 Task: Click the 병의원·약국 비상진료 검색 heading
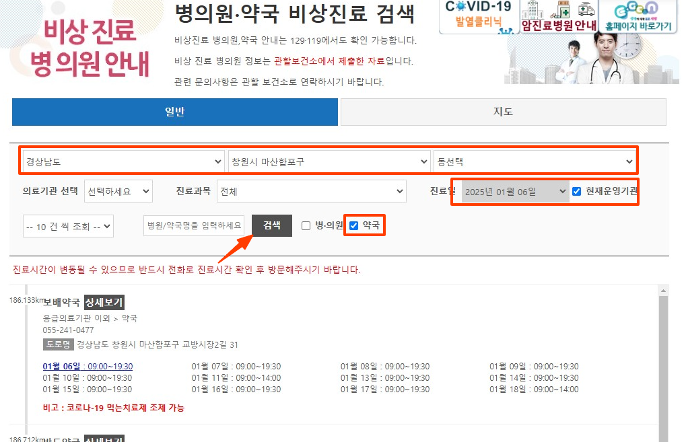pos(294,13)
